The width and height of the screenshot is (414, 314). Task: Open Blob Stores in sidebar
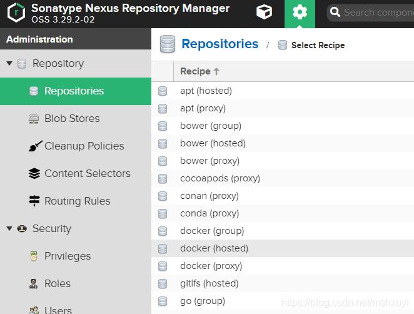(76, 119)
